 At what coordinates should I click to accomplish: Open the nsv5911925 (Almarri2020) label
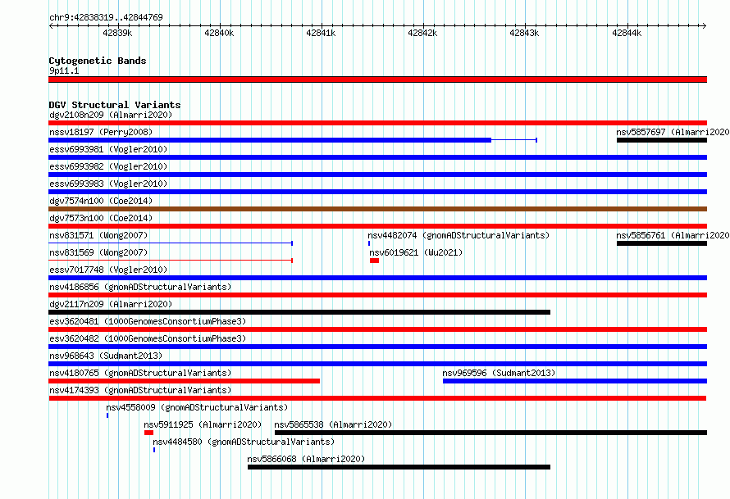(x=203, y=424)
